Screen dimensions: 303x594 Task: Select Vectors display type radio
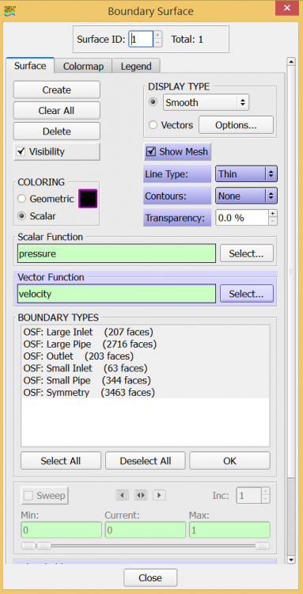[153, 125]
